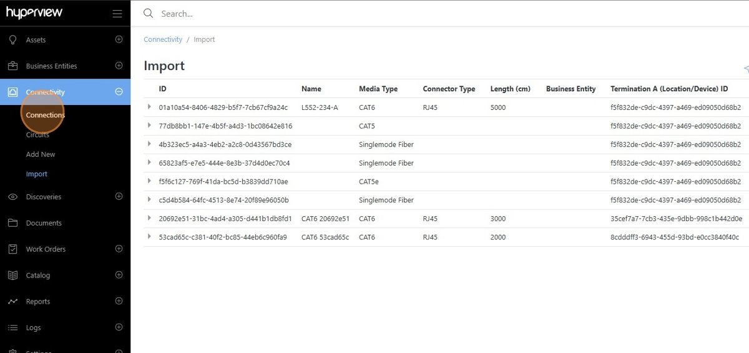Follow the Connectivity breadcrumb link
The height and width of the screenshot is (353, 749).
click(163, 39)
